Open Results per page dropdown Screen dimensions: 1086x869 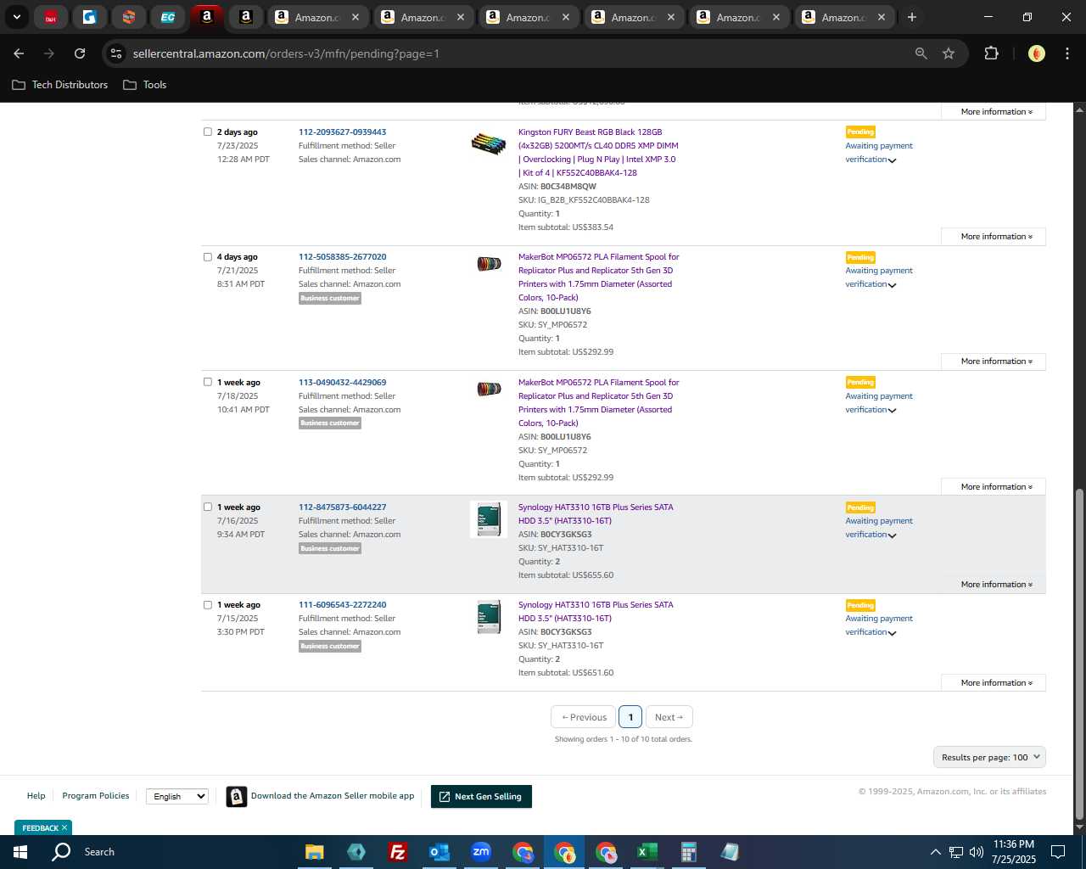[989, 758]
